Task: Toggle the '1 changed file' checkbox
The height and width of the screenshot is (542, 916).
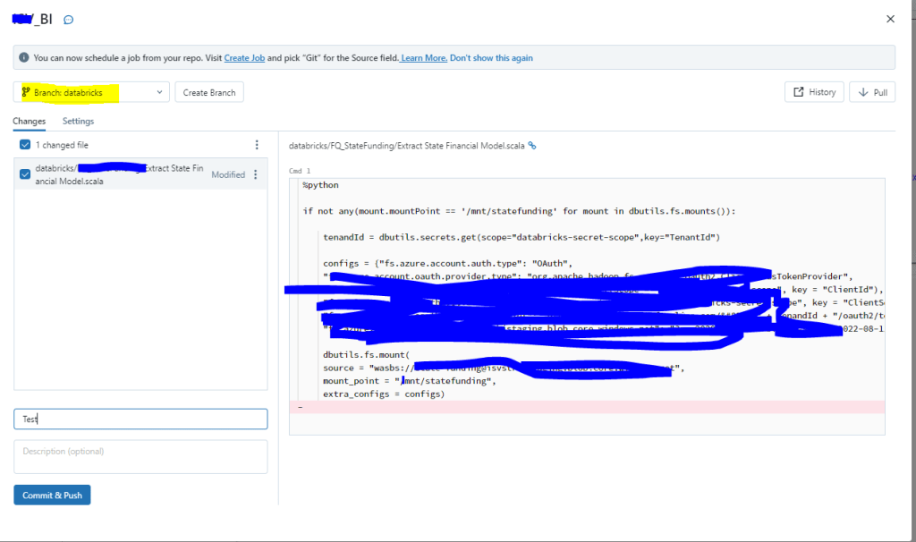Action: 25,145
